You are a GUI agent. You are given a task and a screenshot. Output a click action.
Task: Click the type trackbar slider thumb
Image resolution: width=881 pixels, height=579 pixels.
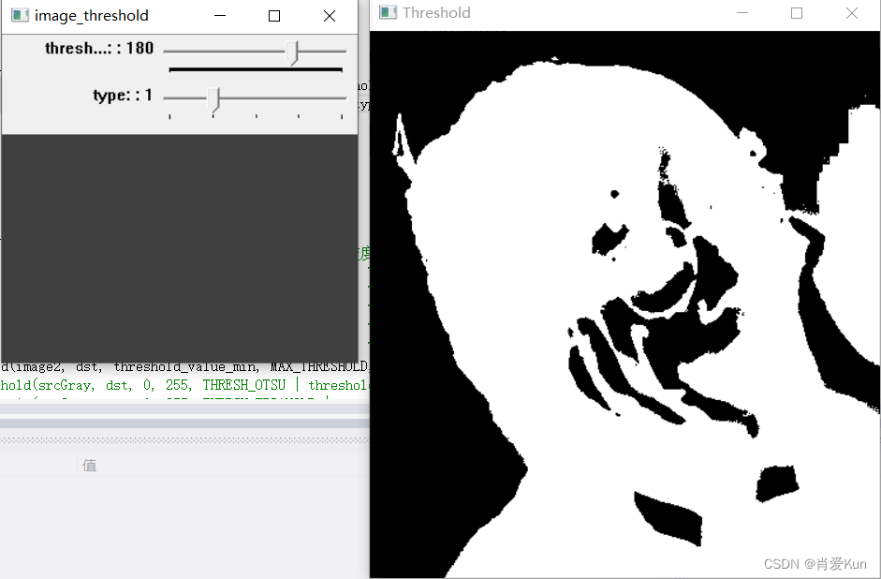(213, 99)
